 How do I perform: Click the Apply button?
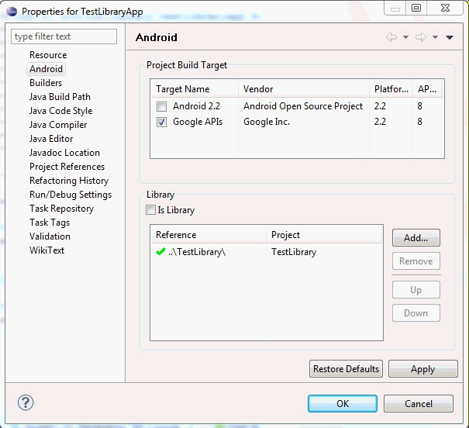pyautogui.click(x=423, y=369)
